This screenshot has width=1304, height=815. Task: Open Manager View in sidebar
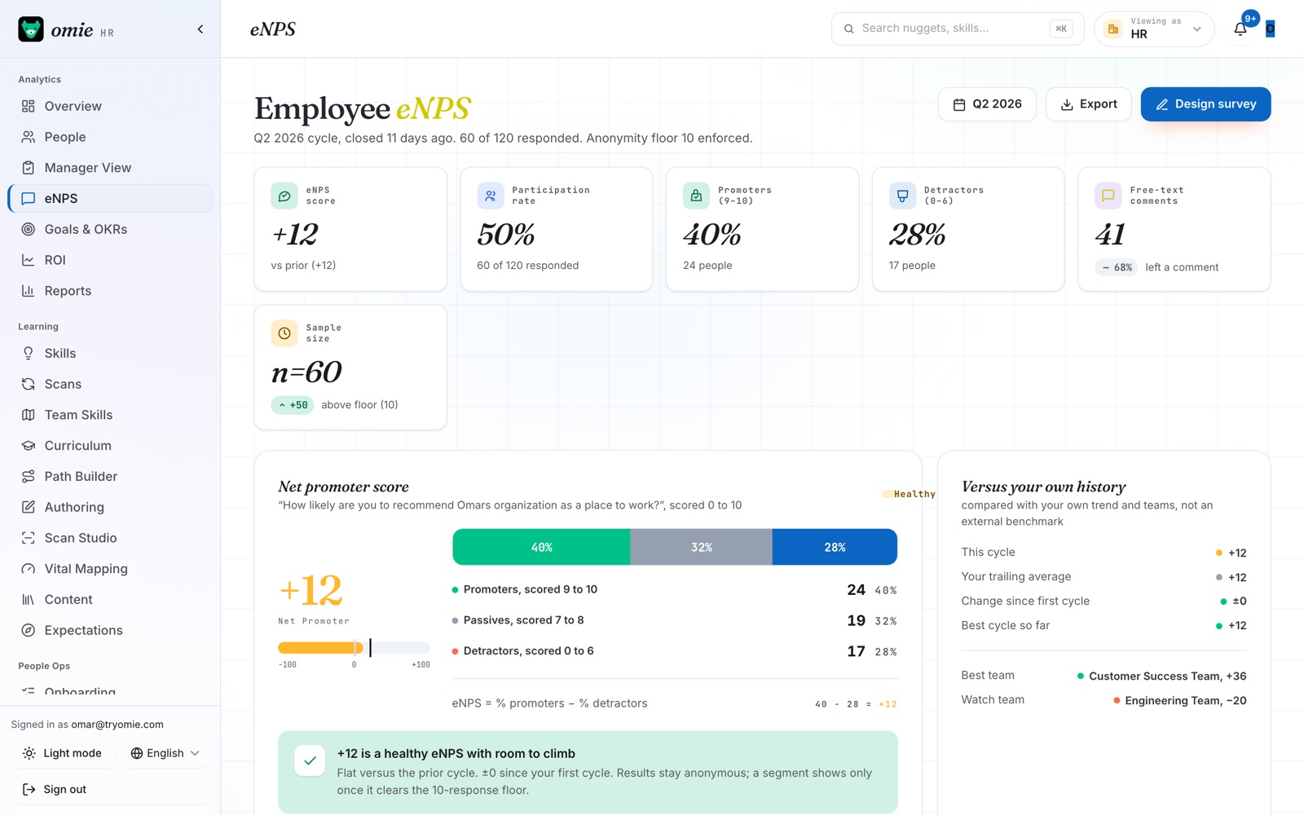point(110,168)
